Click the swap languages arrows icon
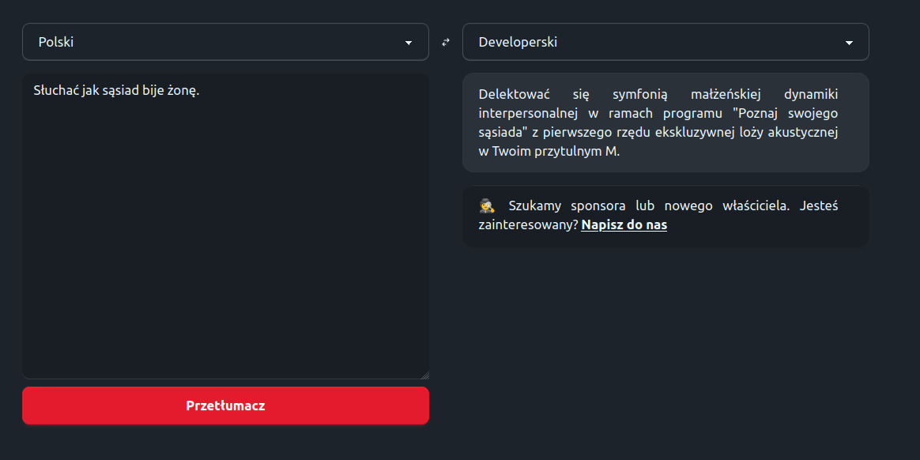This screenshot has height=460, width=920. (445, 43)
